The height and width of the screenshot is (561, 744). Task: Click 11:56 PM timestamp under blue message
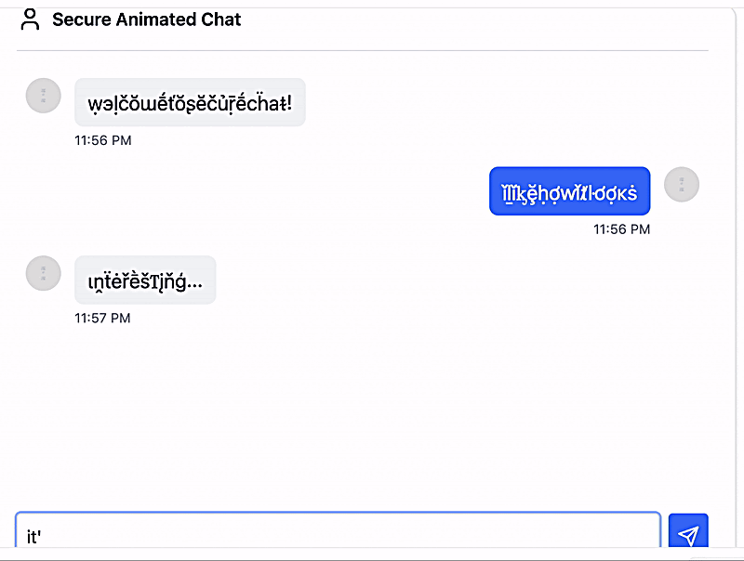click(621, 229)
